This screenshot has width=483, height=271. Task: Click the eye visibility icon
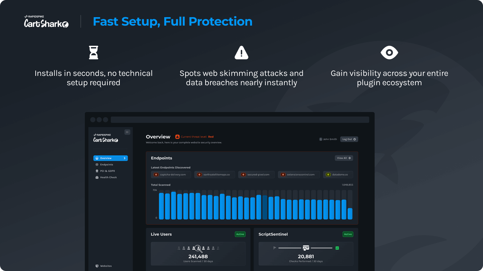coord(389,53)
